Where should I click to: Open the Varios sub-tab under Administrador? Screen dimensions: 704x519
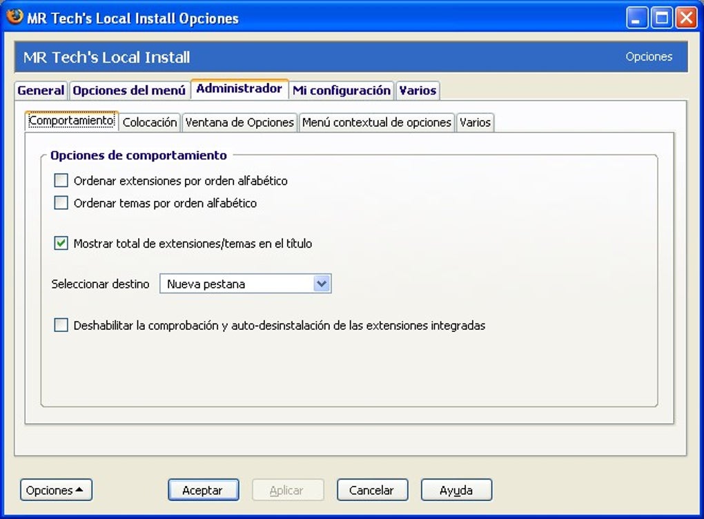(475, 122)
